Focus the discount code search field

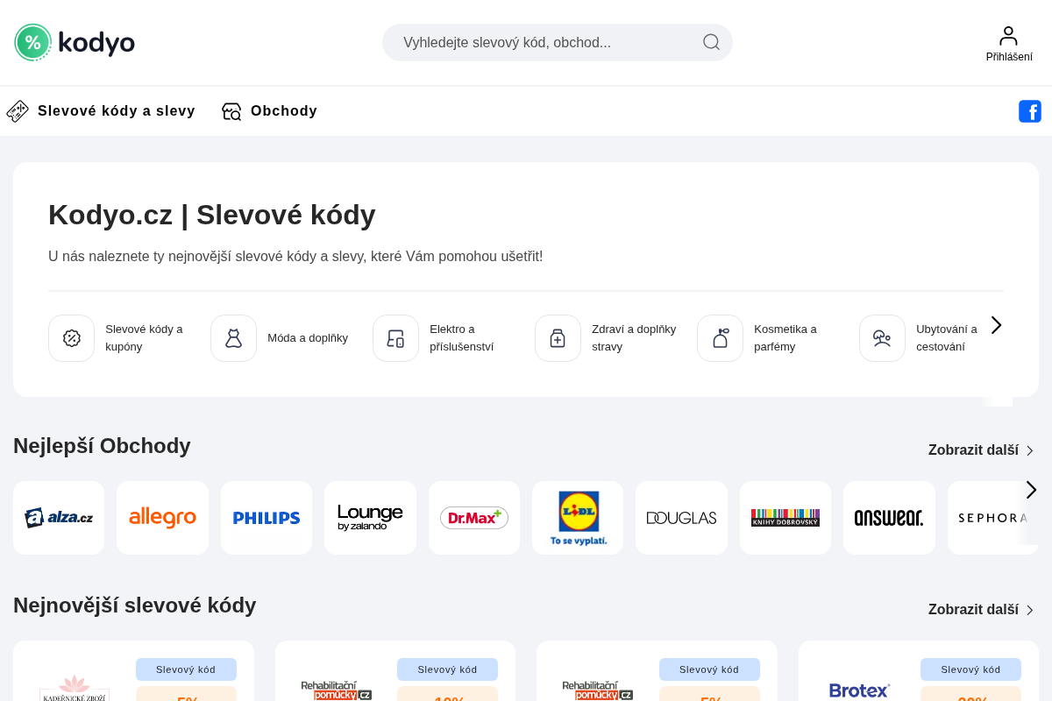[x=557, y=42]
